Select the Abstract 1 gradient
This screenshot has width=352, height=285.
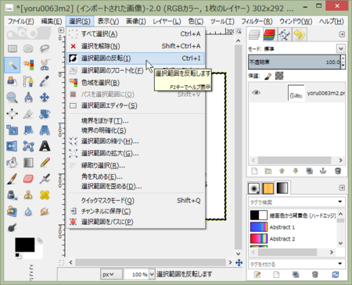click(x=293, y=227)
